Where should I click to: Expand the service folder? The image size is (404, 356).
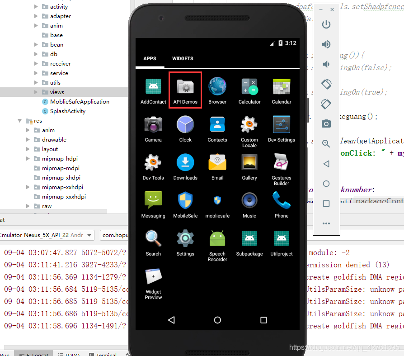click(x=36, y=73)
